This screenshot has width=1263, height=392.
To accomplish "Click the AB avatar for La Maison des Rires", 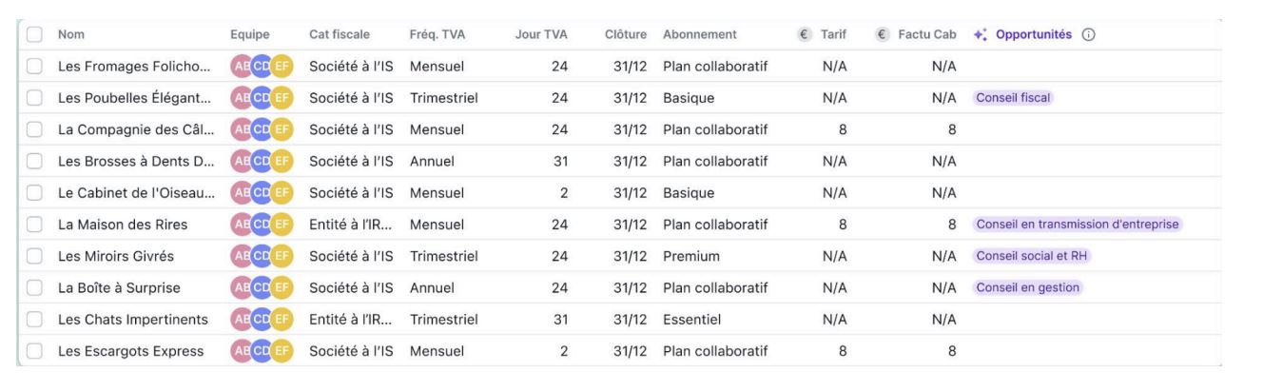I will click(242, 225).
